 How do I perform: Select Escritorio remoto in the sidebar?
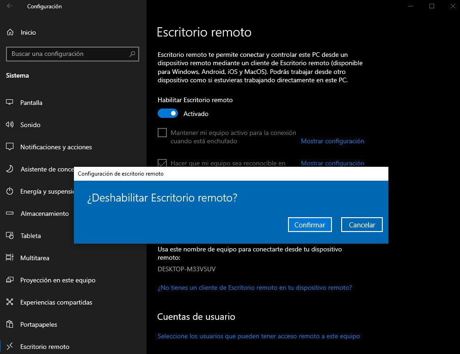tap(10, 347)
